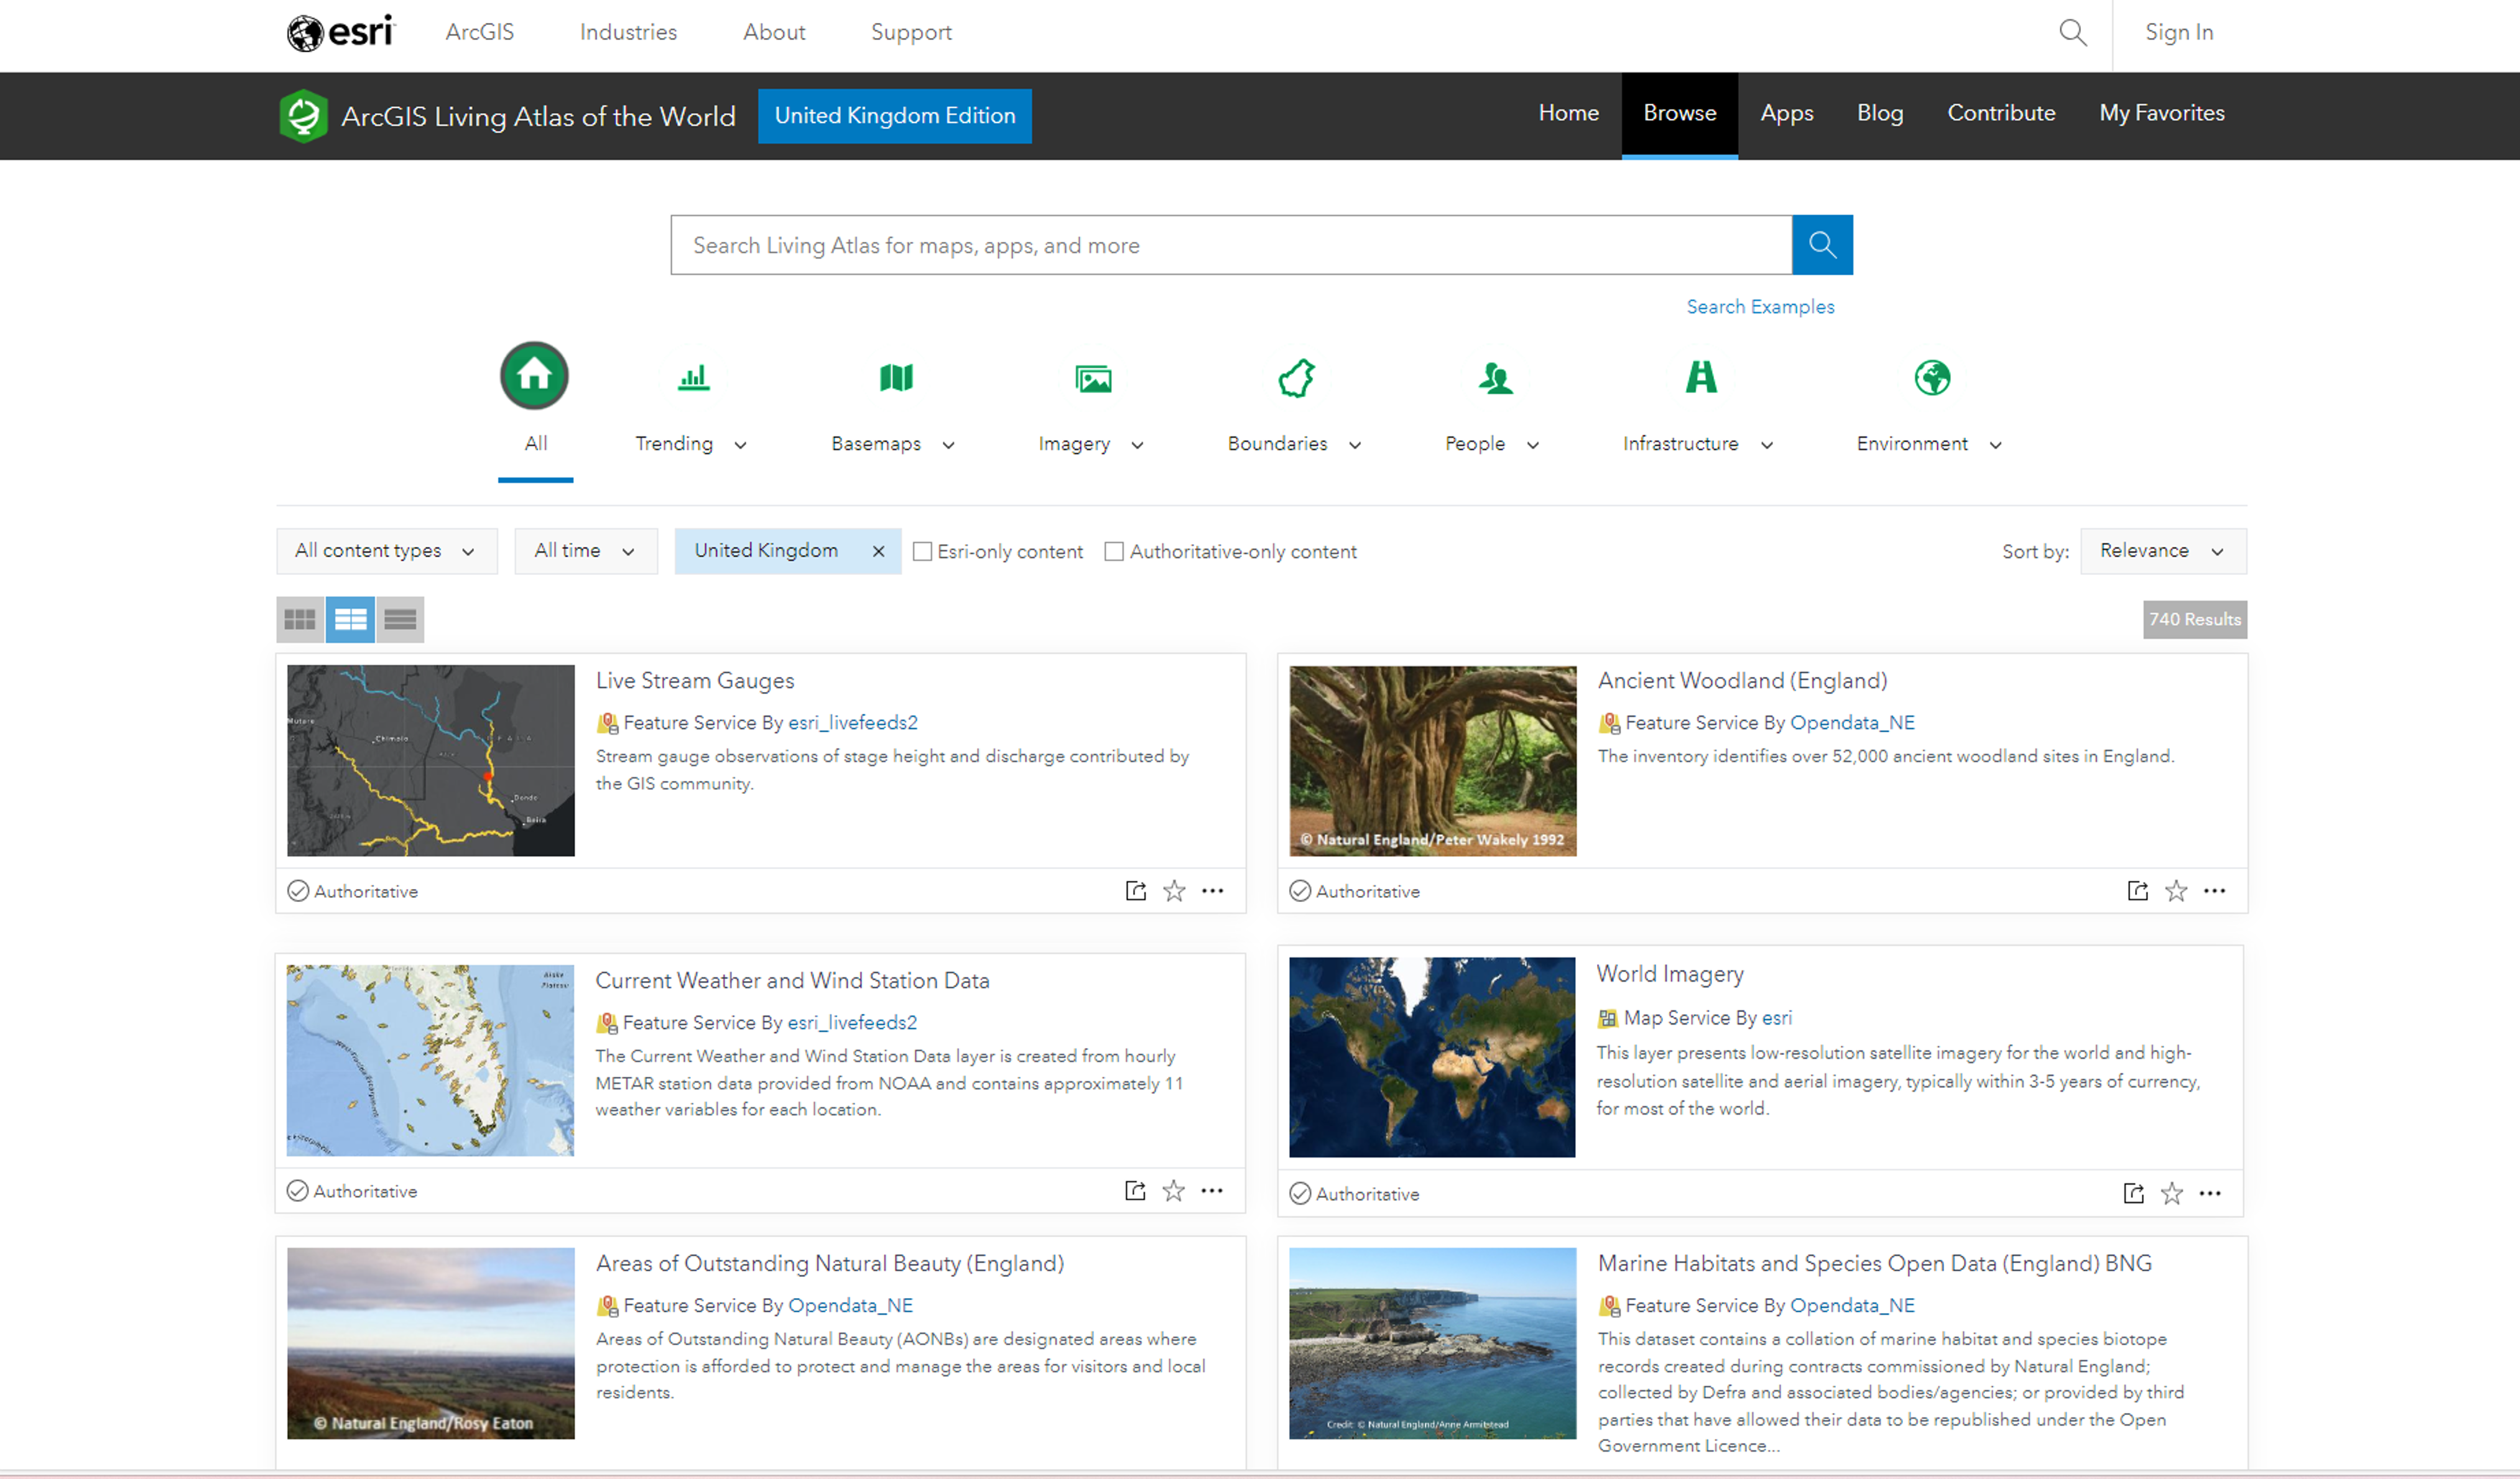Screen dimensions: 2520x1479
Task: Open Opendata_NE link under Ancient Woodland
Action: [1852, 722]
